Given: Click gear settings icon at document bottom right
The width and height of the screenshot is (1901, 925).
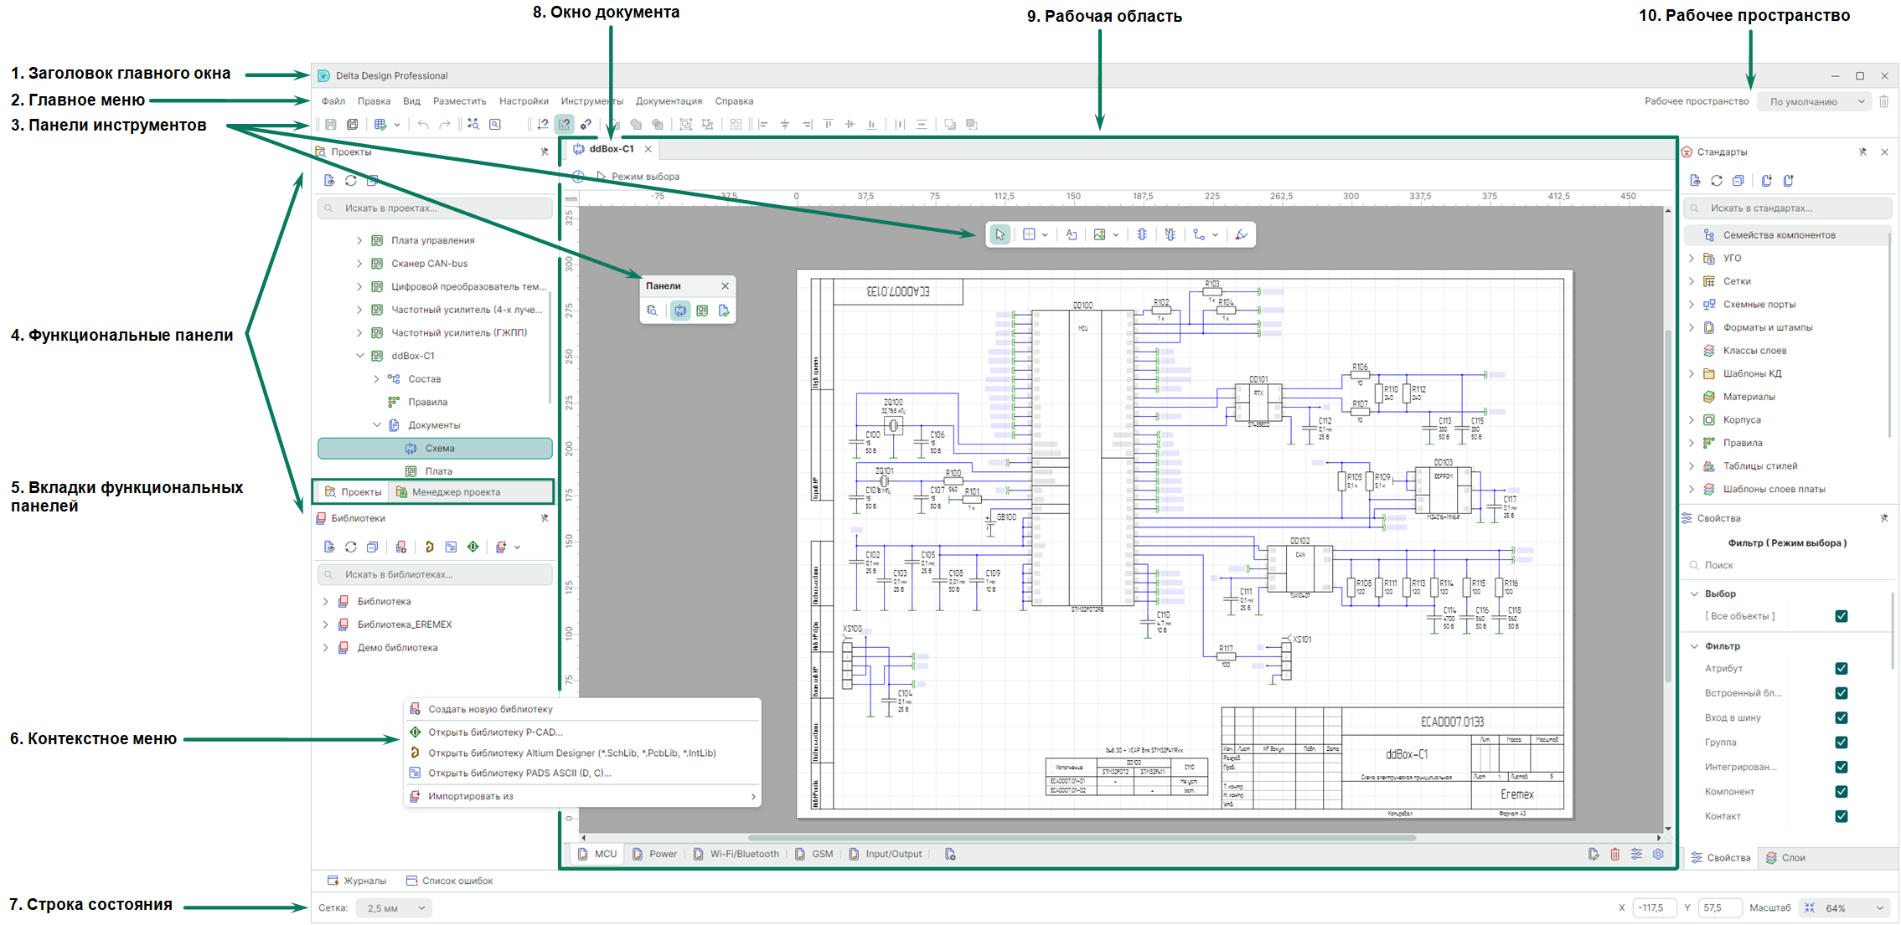Looking at the screenshot, I should [1658, 855].
